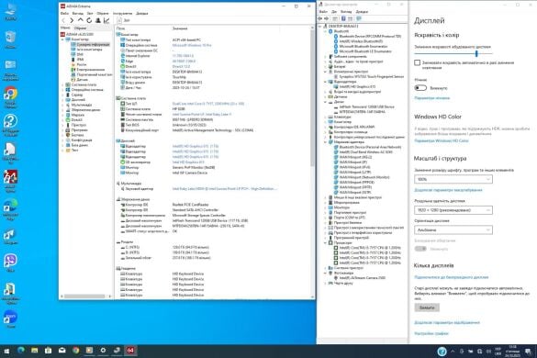537x358 pixels.
Task: Toggle the Night light switch
Action: 420,88
